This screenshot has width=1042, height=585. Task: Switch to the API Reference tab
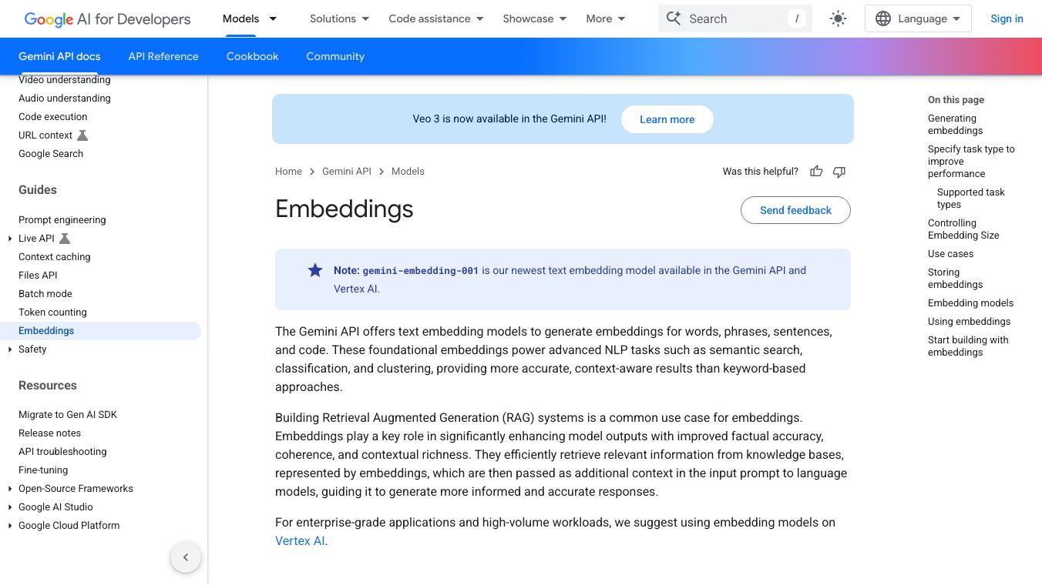pos(163,56)
